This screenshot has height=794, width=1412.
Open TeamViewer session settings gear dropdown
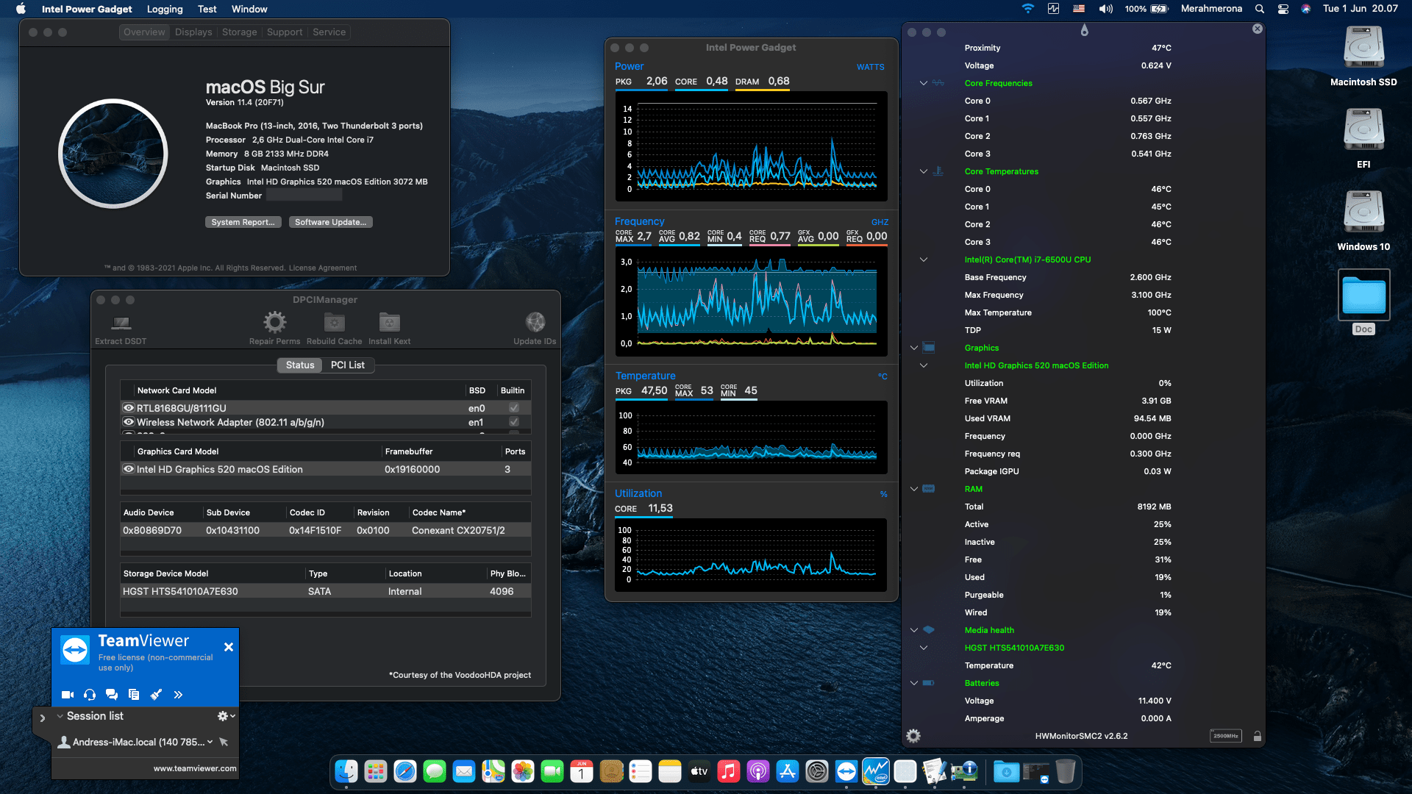[x=227, y=716]
